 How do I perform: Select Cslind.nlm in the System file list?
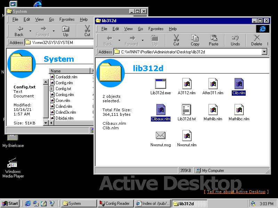click(x=61, y=106)
